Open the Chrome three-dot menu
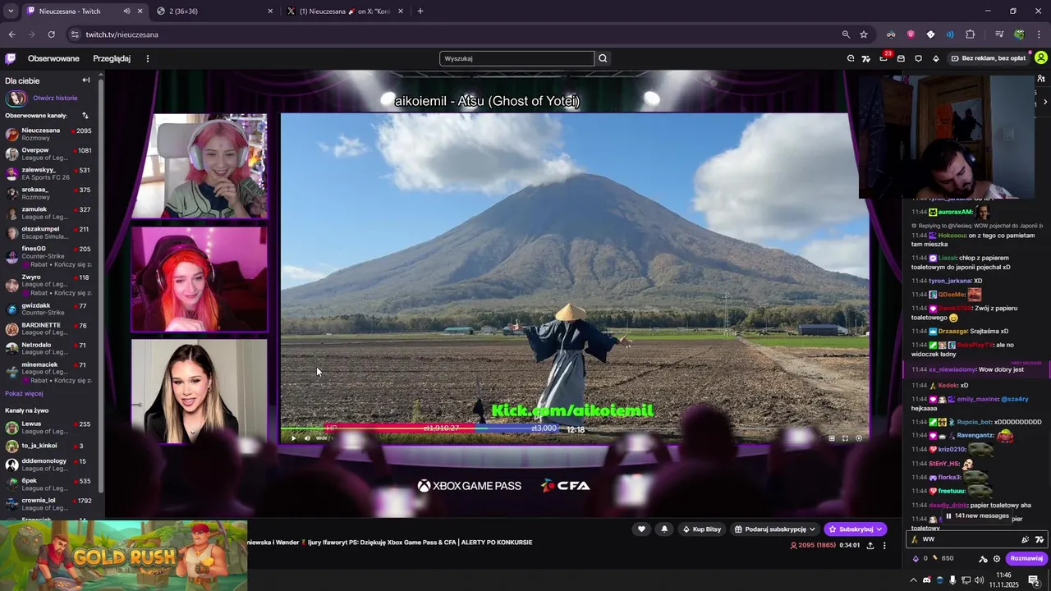Viewport: 1051px width, 591px height. (1040, 34)
